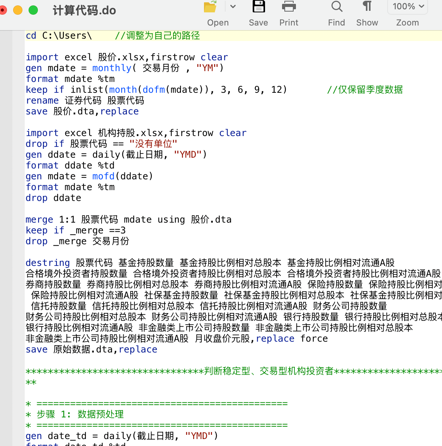
Task: Print the do-file with the Print icon
Action: tap(289, 7)
